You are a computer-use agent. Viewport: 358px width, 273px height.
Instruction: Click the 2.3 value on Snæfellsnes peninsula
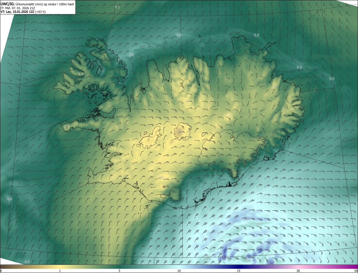tap(67, 127)
